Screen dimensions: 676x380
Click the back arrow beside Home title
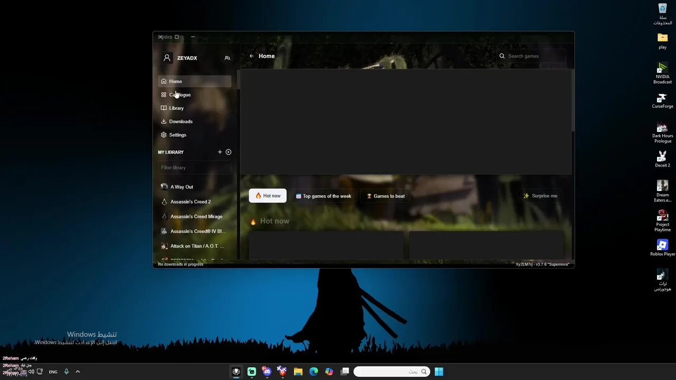[251, 56]
